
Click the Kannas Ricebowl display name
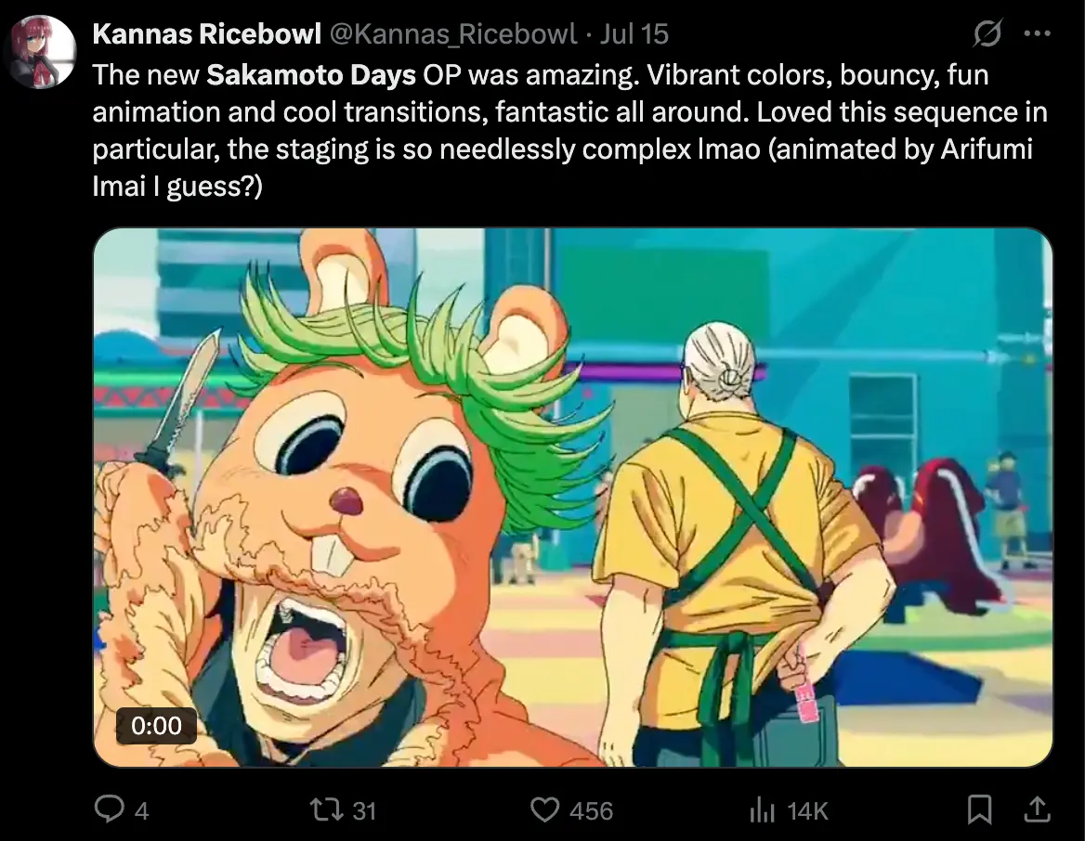pyautogui.click(x=207, y=35)
